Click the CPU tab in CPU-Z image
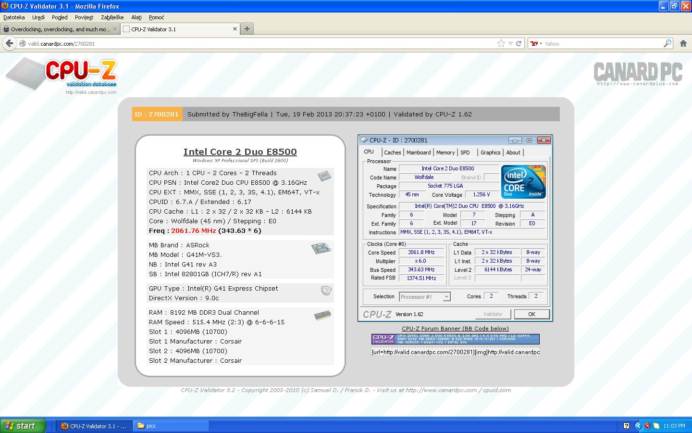Screen dimensions: 692x433 [369, 152]
